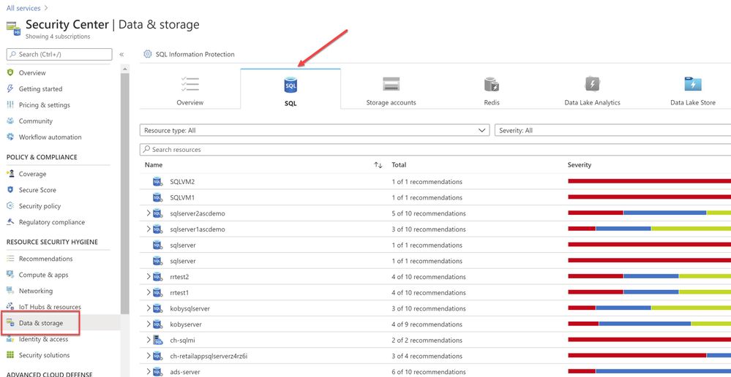Click the Security policy icon

click(10, 206)
